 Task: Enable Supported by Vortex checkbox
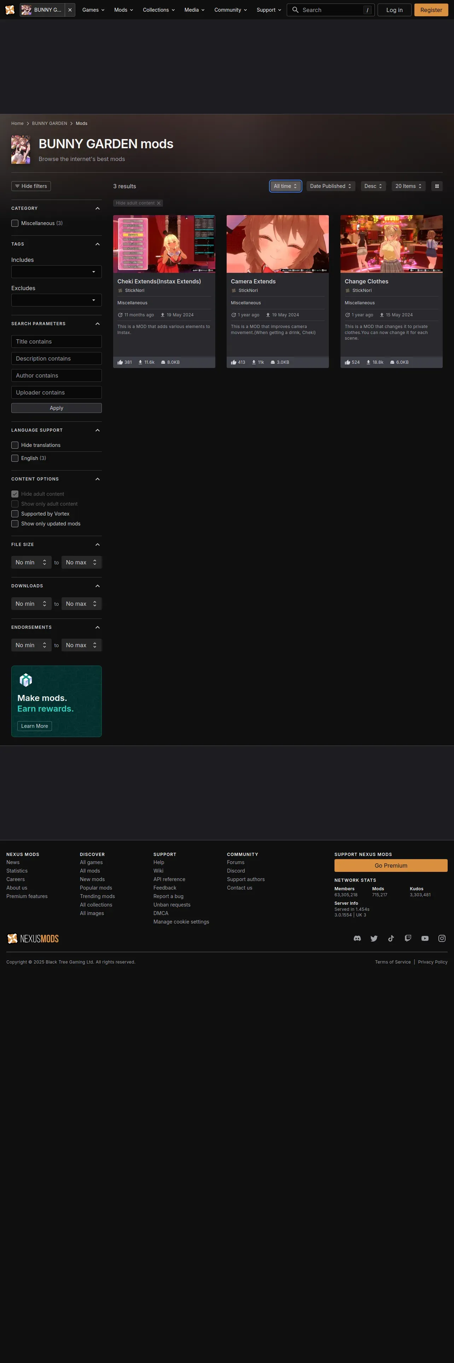pyautogui.click(x=15, y=514)
